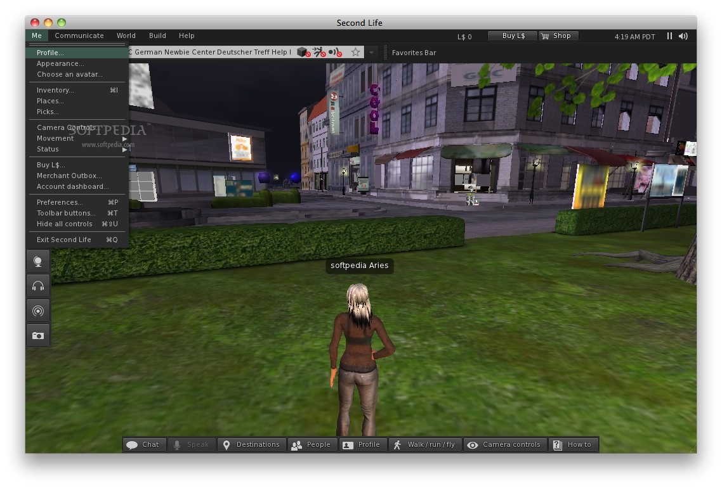Choose Exit Second Life

pyautogui.click(x=77, y=240)
